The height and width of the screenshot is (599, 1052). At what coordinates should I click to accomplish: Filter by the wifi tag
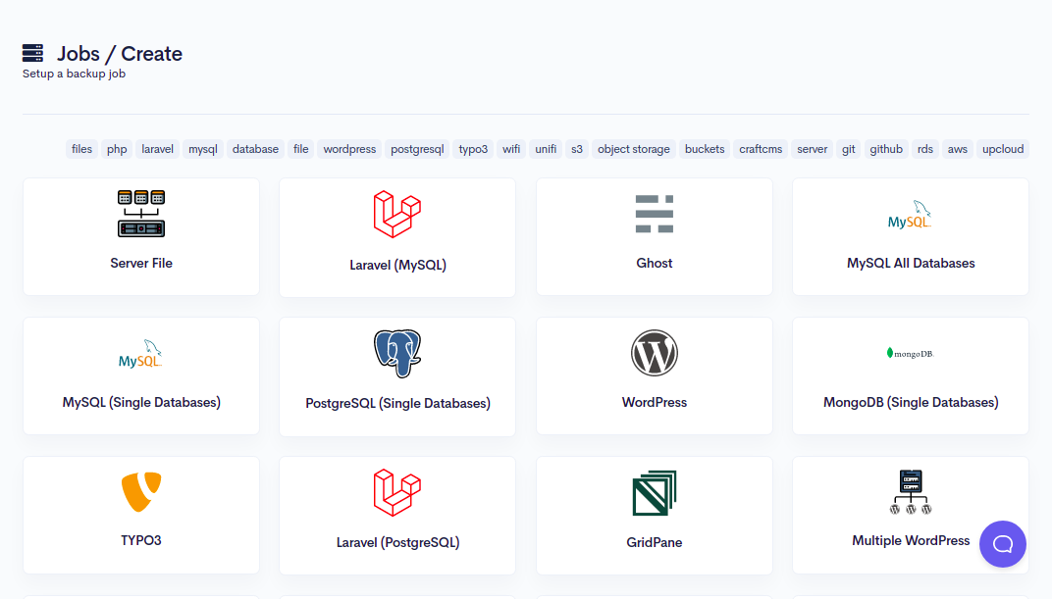511,149
